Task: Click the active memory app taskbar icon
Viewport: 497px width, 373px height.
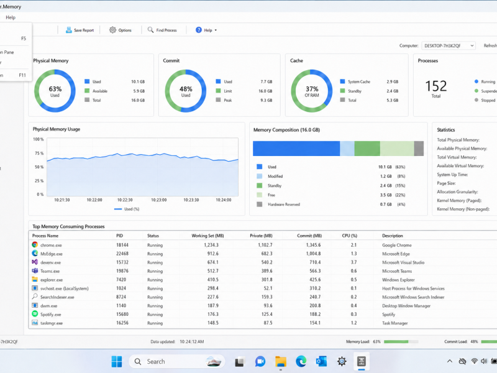Action: 362,361
